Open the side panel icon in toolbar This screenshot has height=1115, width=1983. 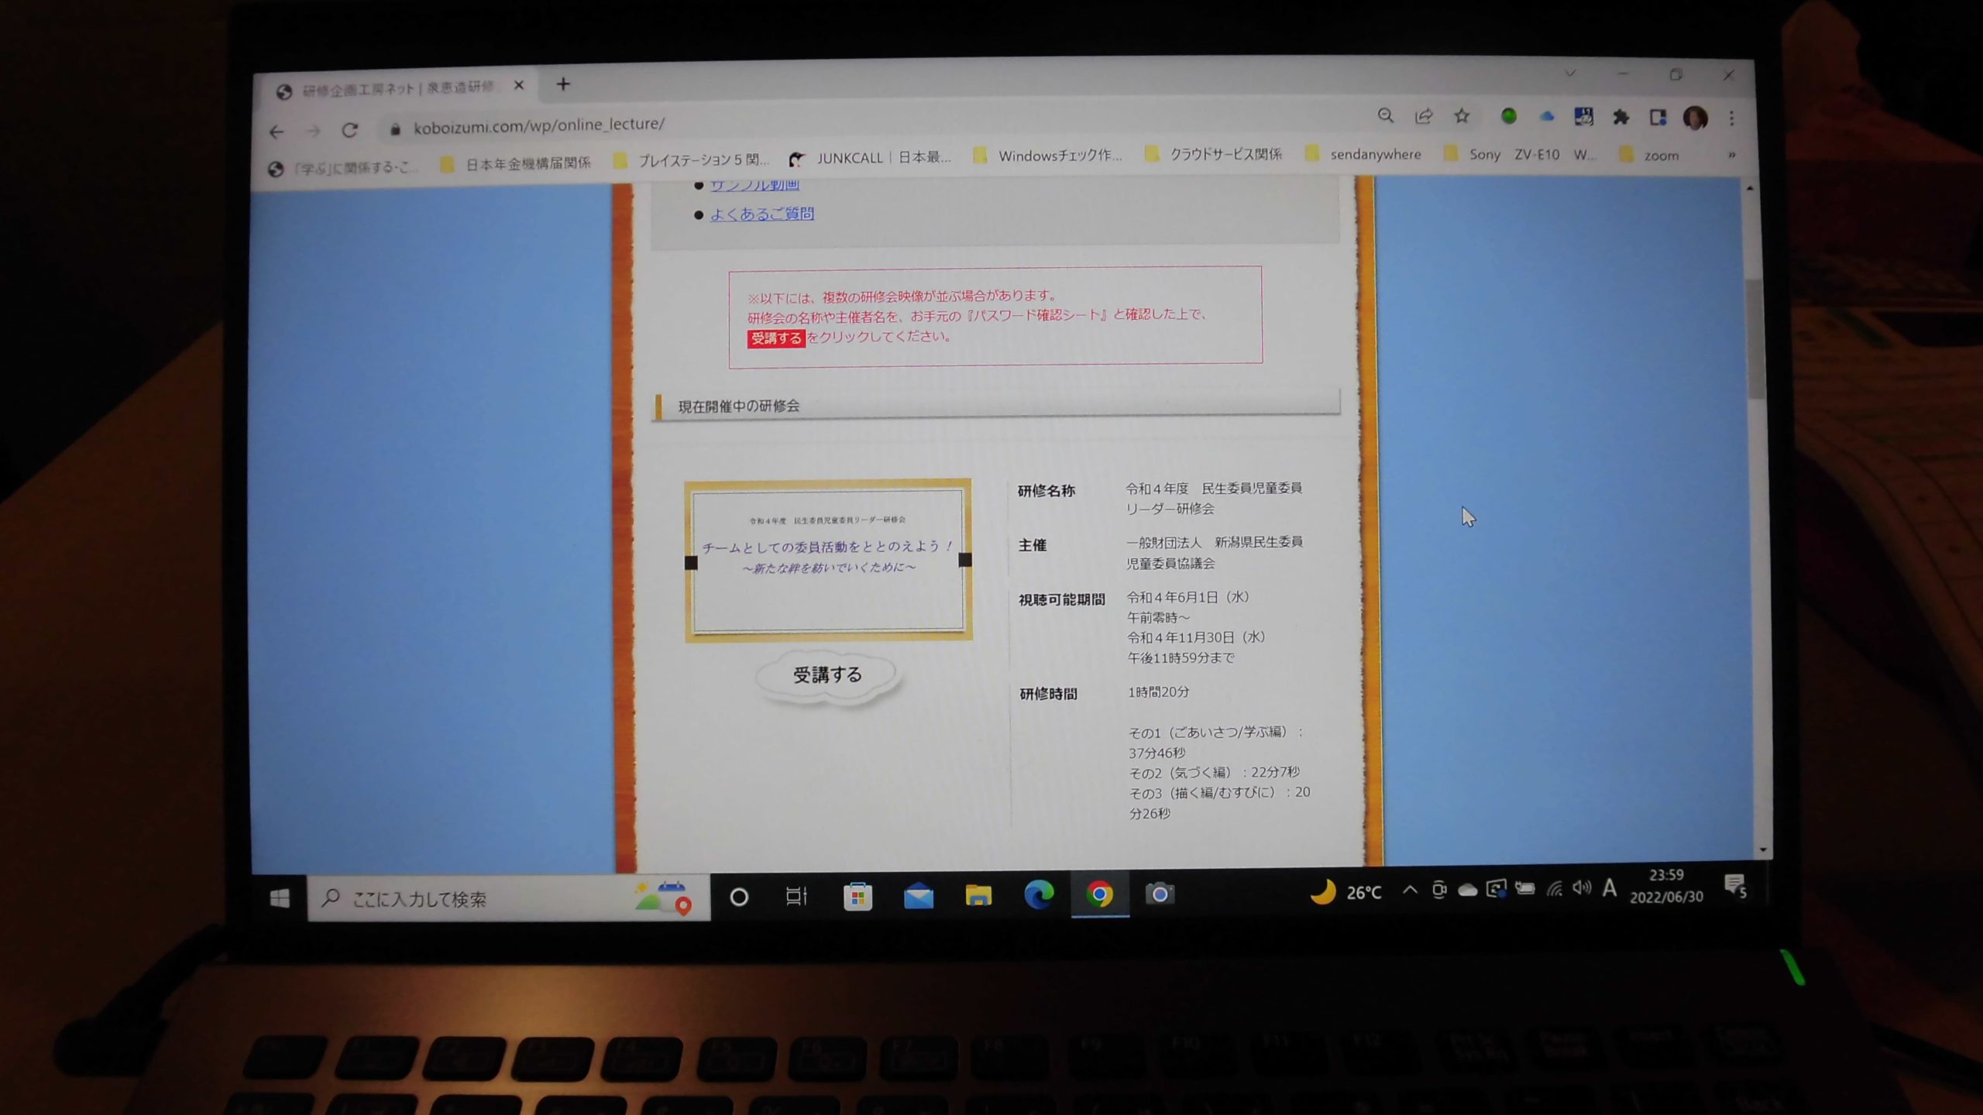click(1658, 117)
